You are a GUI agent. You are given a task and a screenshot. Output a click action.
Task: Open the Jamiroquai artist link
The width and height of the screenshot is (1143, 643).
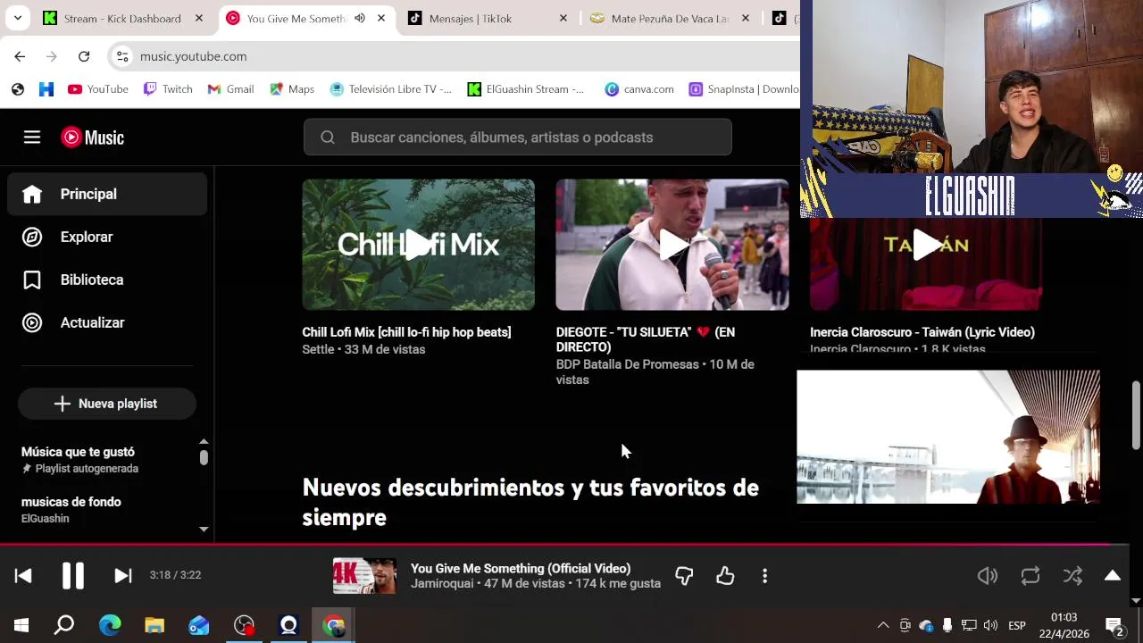440,583
